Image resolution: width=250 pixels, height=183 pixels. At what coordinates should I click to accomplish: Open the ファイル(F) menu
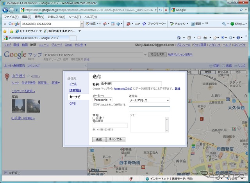tap(11, 17)
